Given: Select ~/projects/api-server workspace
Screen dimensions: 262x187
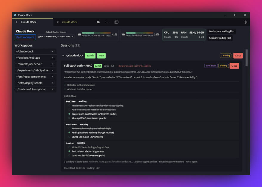Looking at the screenshot, I should 35,64.
